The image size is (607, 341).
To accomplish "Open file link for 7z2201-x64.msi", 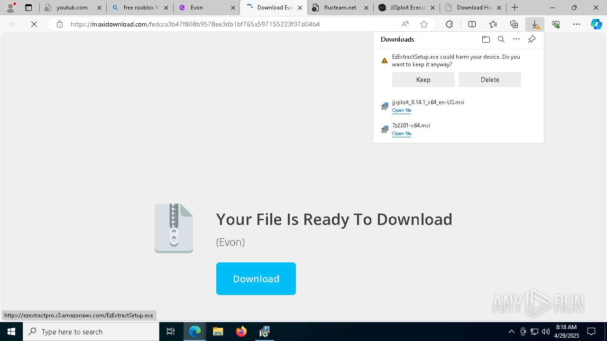I will 402,134.
